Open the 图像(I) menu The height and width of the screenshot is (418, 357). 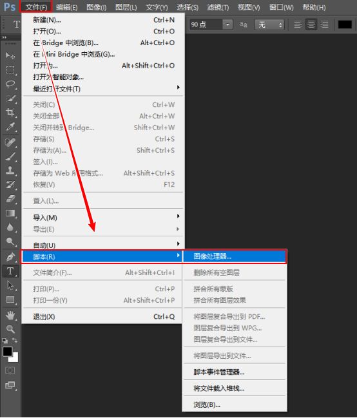click(96, 7)
